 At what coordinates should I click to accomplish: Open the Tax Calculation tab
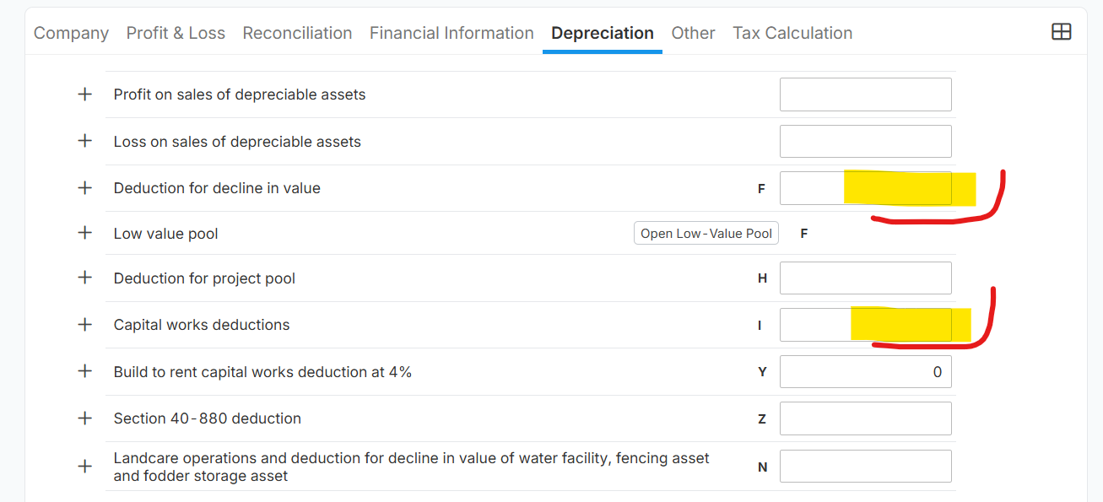[x=792, y=33]
